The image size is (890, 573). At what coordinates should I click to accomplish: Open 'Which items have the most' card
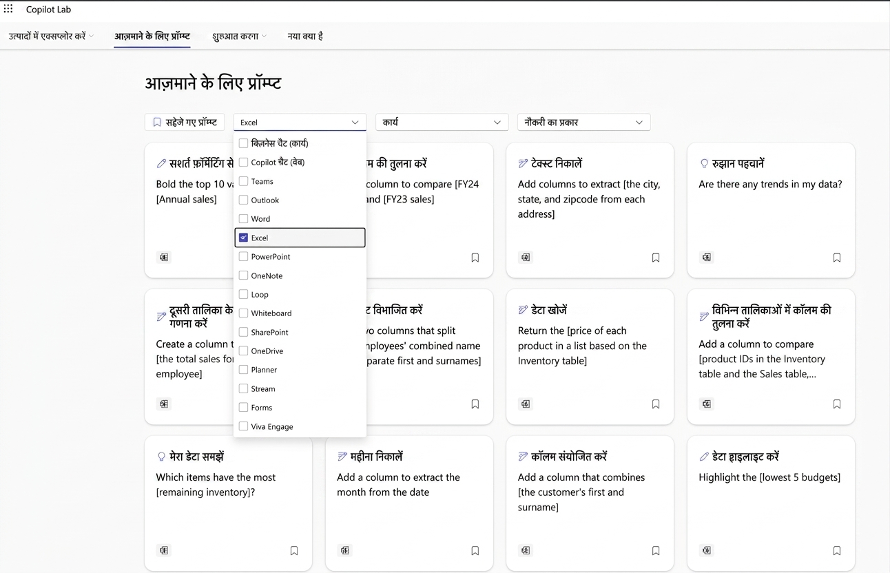228,503
